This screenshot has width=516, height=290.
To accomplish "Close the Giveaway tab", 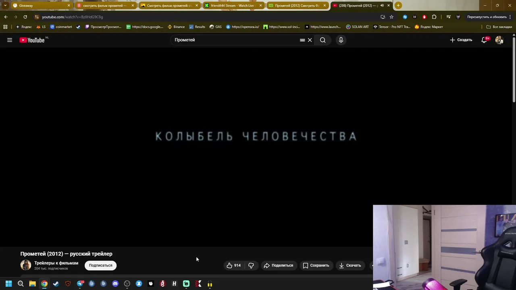I will [69, 6].
